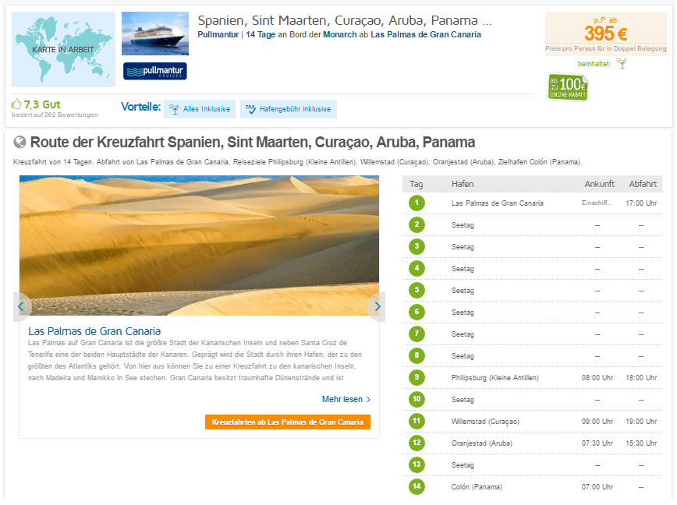
Task: Open the Las Palmas de Gran Canaria heading link
Action: tap(94, 331)
